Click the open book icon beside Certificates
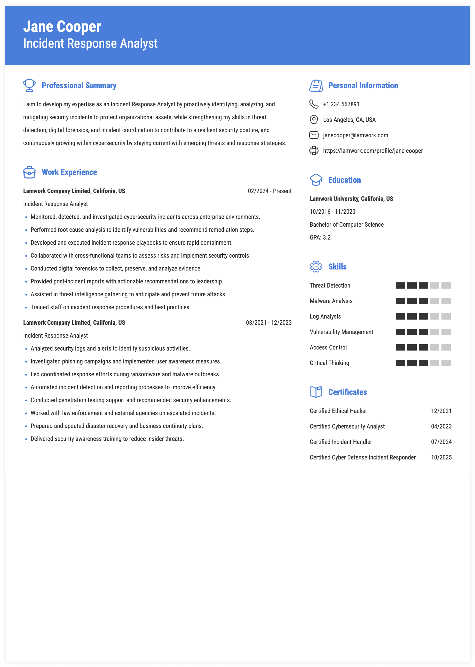 [316, 392]
